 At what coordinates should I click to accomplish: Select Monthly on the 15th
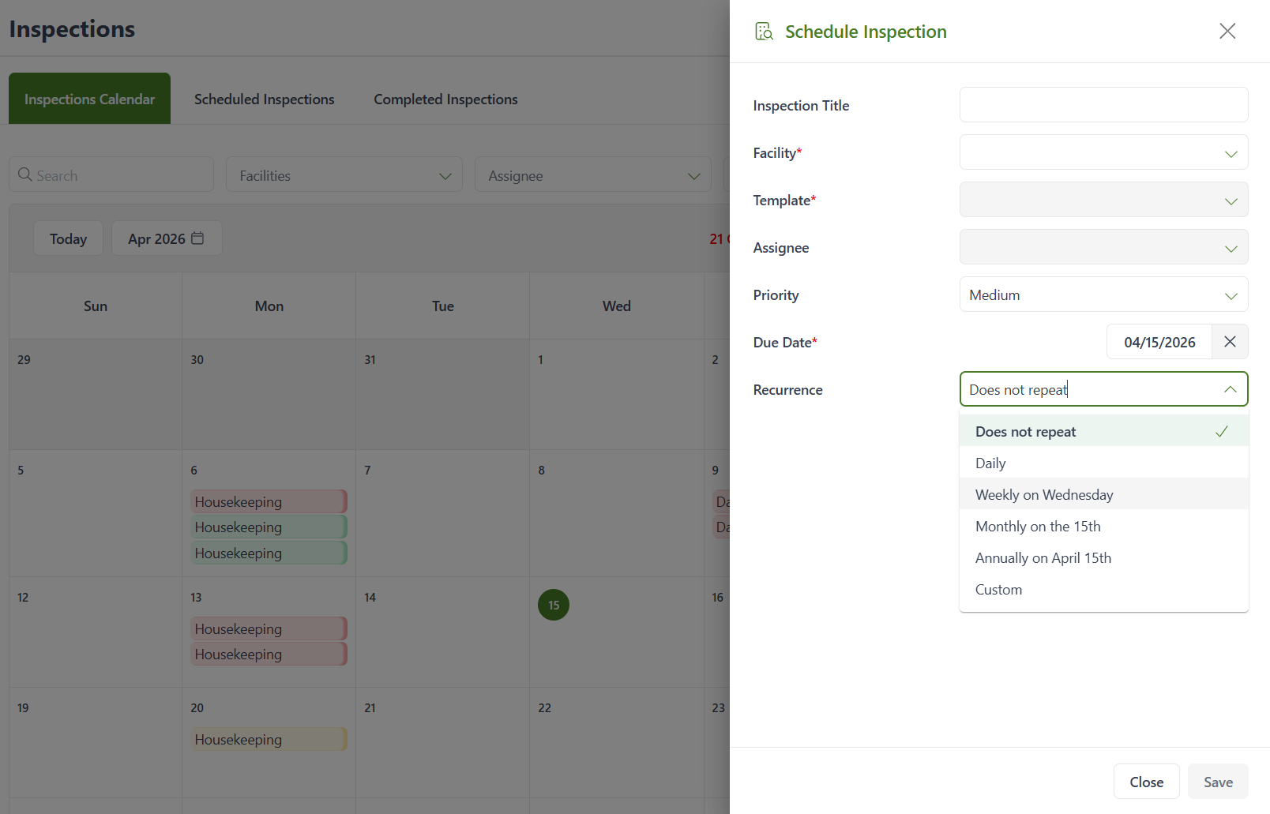tap(1038, 527)
